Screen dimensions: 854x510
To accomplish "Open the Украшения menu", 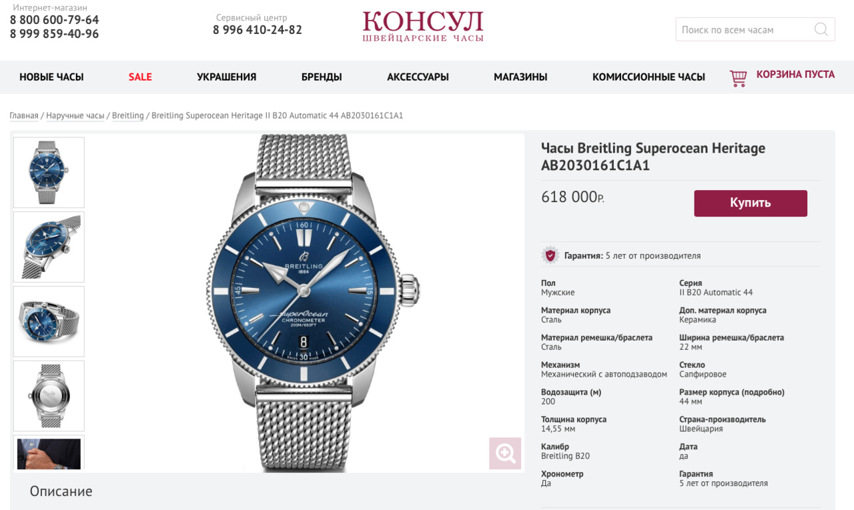I will pos(227,77).
